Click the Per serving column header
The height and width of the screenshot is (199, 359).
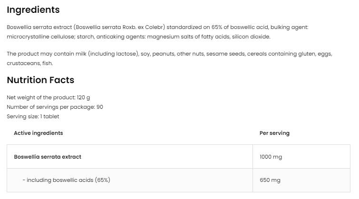(x=274, y=133)
